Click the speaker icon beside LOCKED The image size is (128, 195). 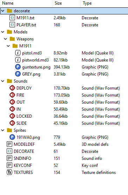click(x=12, y=116)
